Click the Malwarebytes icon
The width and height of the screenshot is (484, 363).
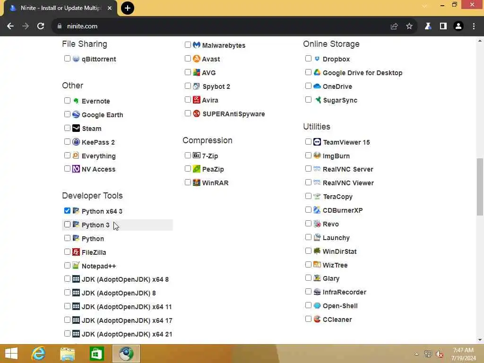tap(197, 45)
